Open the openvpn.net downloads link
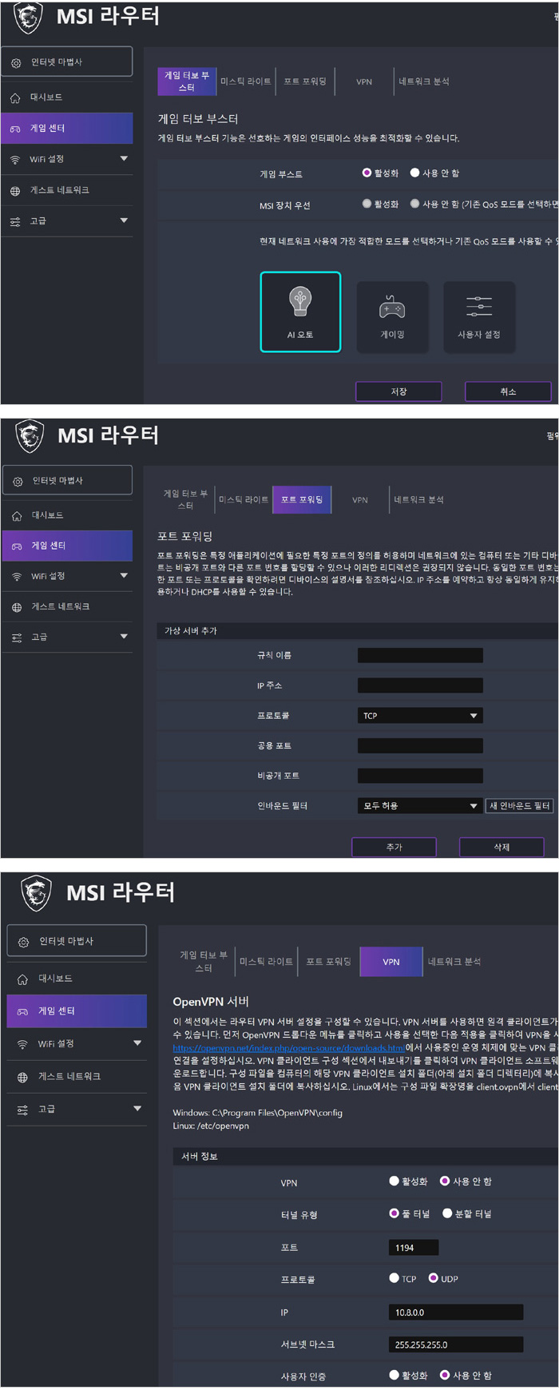Viewport: 559px width, 1390px height. pos(288,1047)
